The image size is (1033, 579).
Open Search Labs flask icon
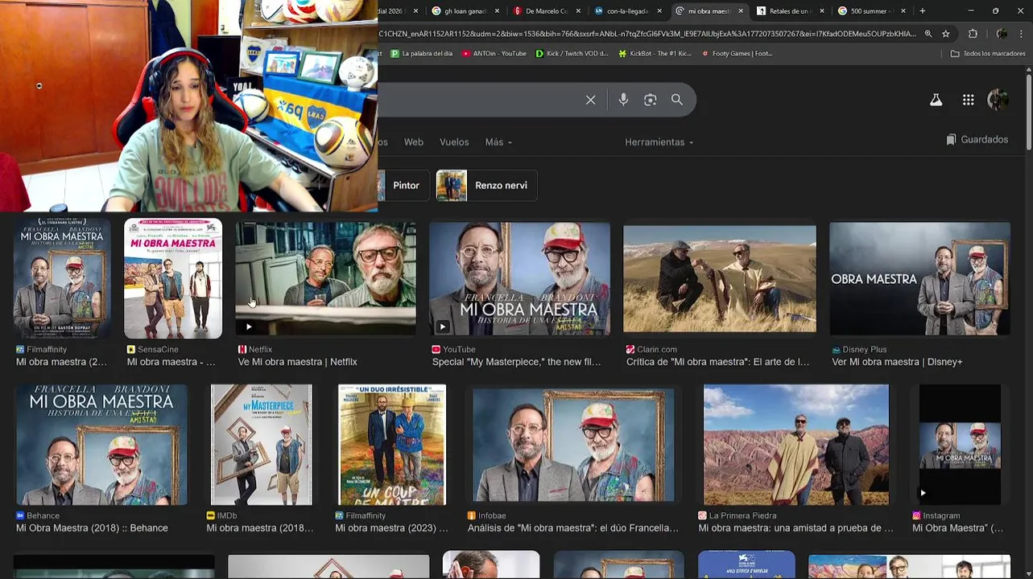click(936, 100)
